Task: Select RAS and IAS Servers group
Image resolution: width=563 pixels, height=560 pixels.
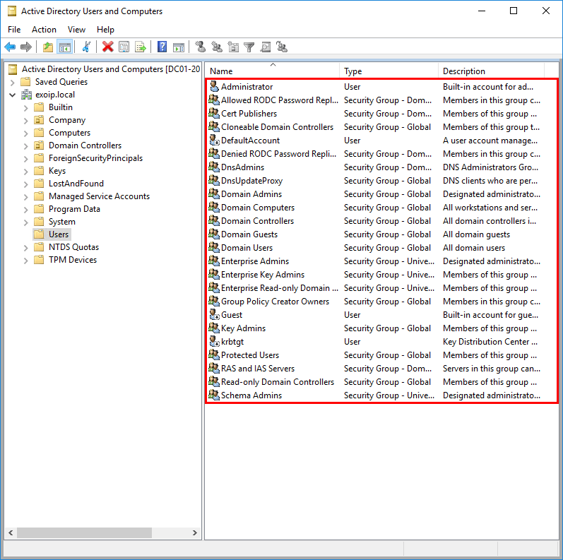Action: click(x=257, y=369)
